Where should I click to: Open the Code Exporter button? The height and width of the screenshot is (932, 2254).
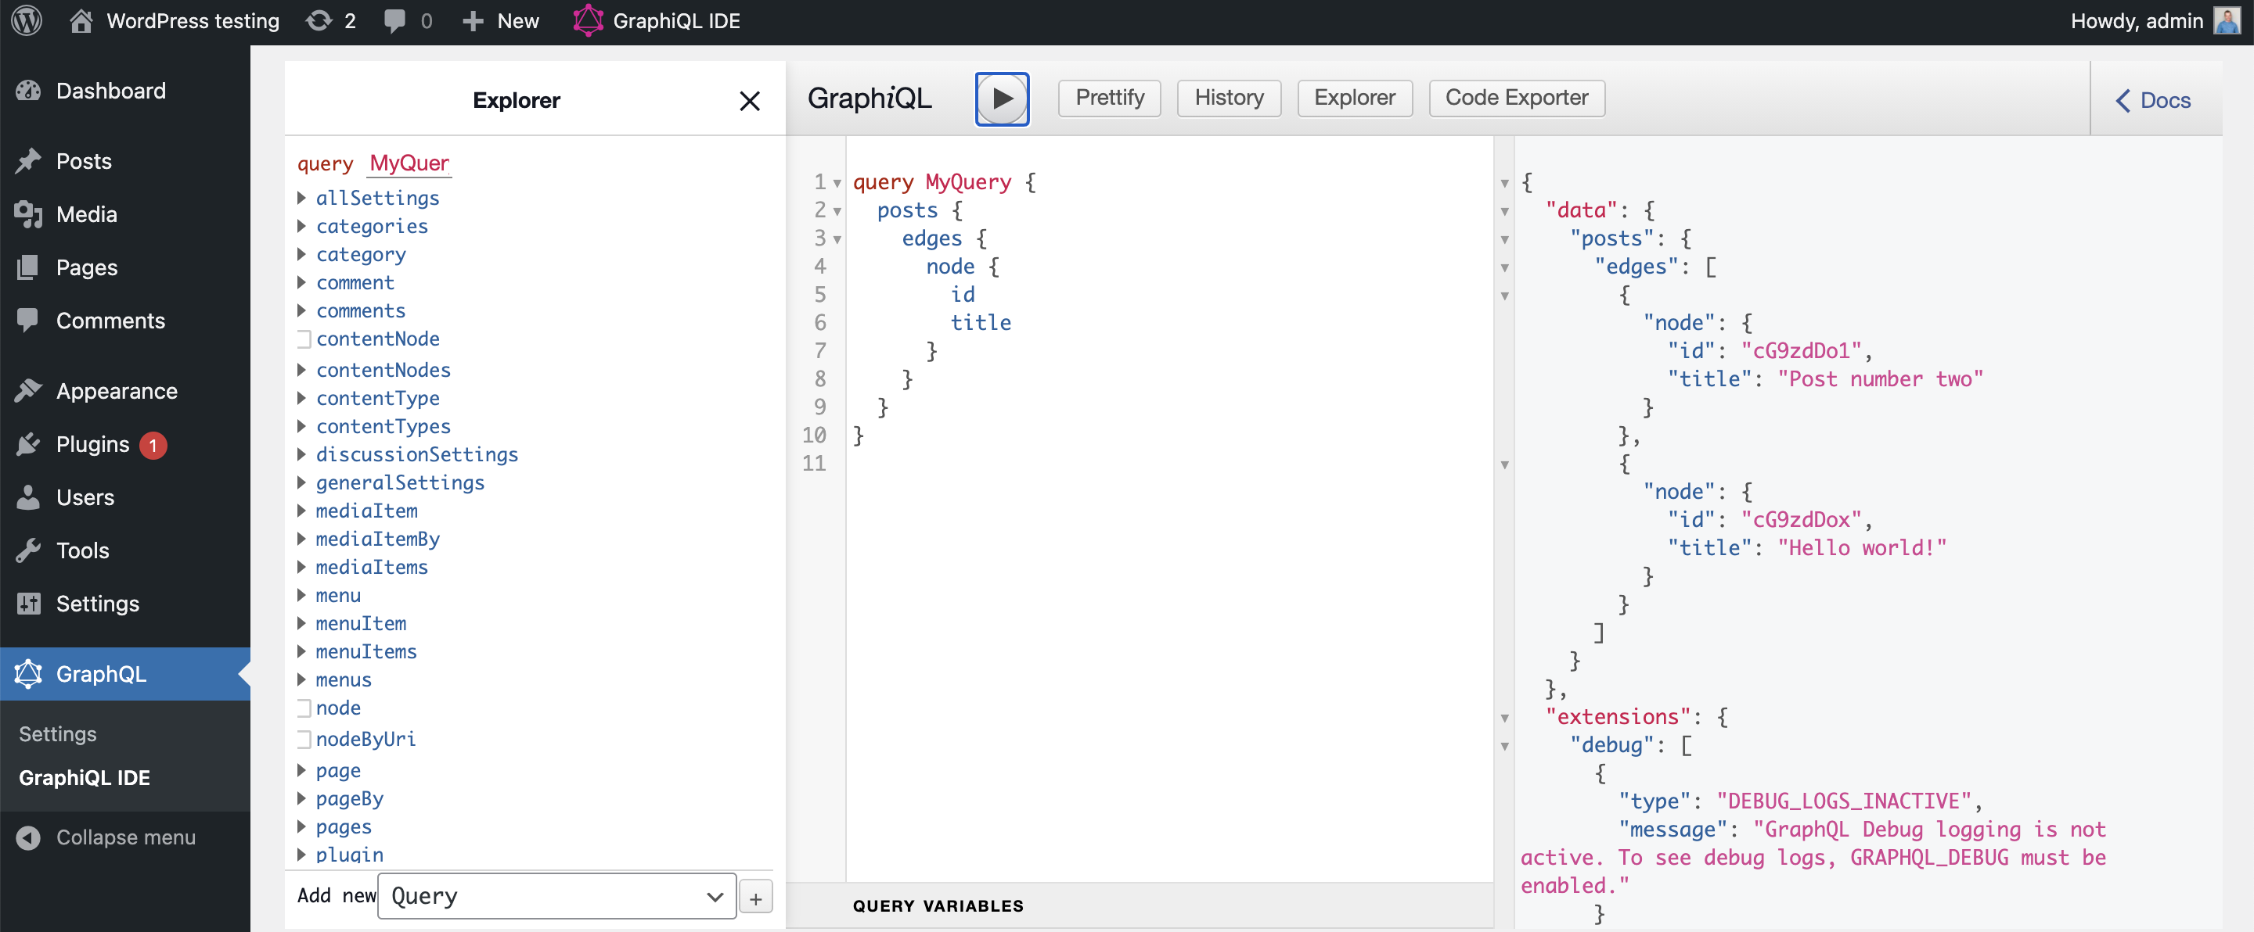coord(1517,98)
